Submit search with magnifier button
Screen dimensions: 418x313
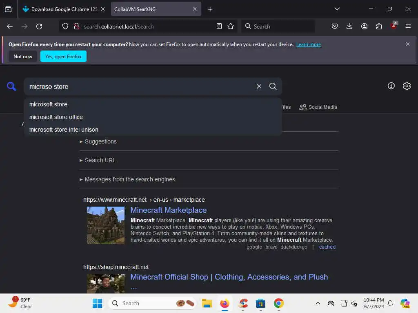click(273, 86)
